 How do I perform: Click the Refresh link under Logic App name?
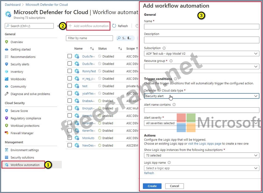[149, 173]
